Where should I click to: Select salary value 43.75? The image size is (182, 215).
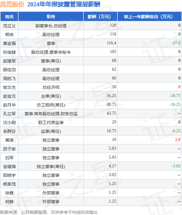pos(111,113)
